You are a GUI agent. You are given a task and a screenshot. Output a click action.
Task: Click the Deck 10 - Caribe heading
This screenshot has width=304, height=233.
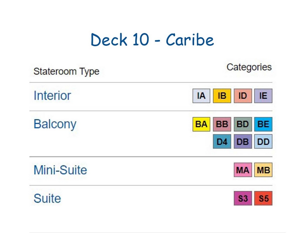[x=152, y=40]
